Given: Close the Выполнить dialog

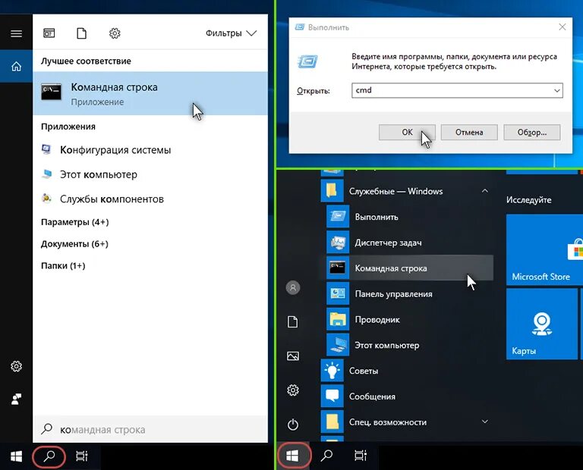Looking at the screenshot, I should pos(563,27).
